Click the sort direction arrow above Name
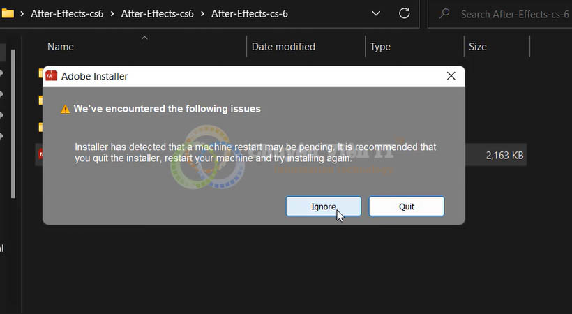The height and width of the screenshot is (314, 572). coord(144,38)
